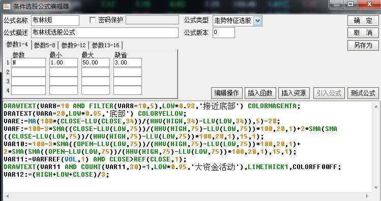Click the VARE:=MA code line
This screenshot has width=381, height=201.
click(x=142, y=121)
